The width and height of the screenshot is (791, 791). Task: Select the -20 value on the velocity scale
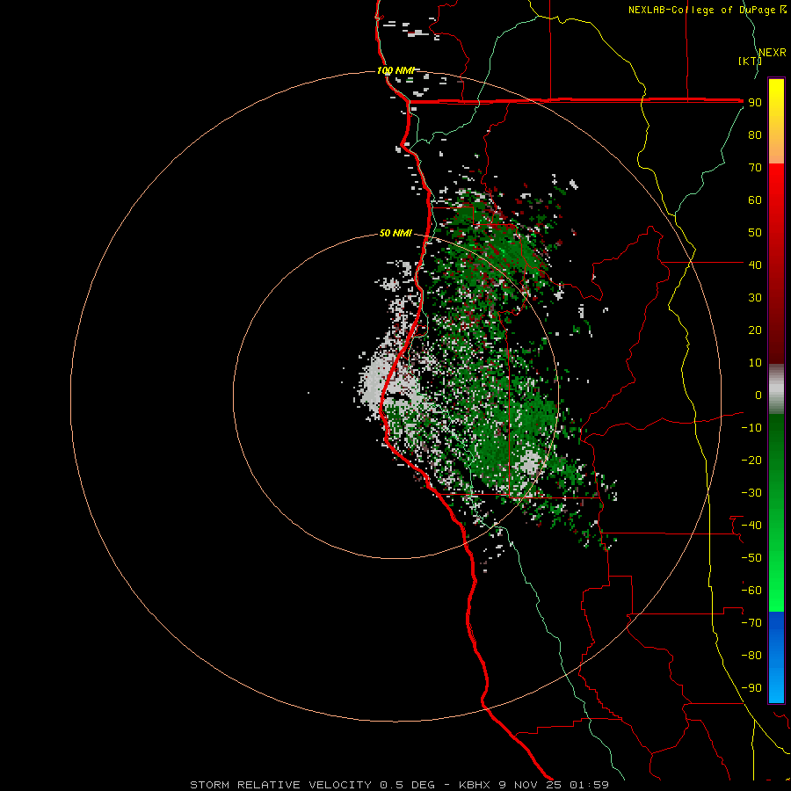[751, 460]
